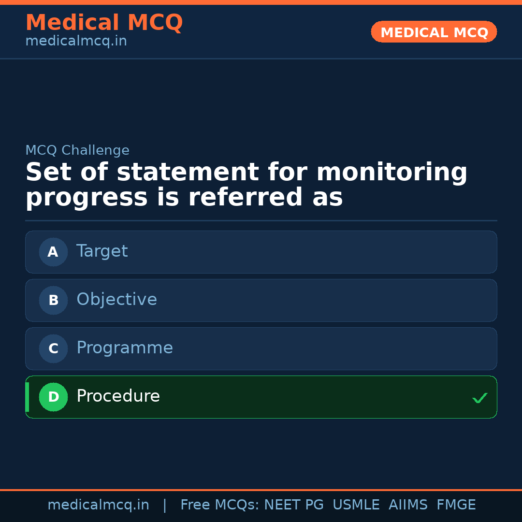Screen dimensions: 522x522
Task: Click the letter B circle icon
Action: 53,300
